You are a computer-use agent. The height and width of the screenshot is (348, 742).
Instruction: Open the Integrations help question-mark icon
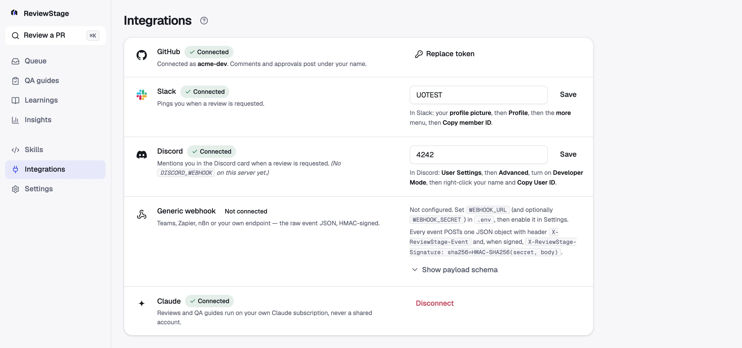point(204,21)
